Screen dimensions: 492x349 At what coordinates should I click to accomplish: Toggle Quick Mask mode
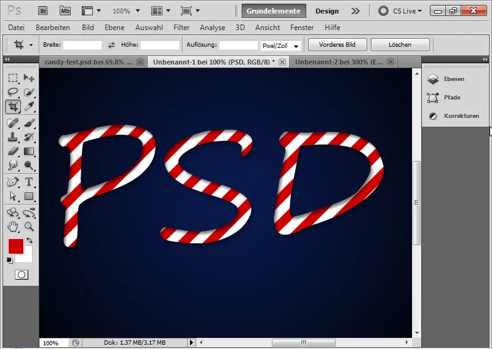coord(22,275)
